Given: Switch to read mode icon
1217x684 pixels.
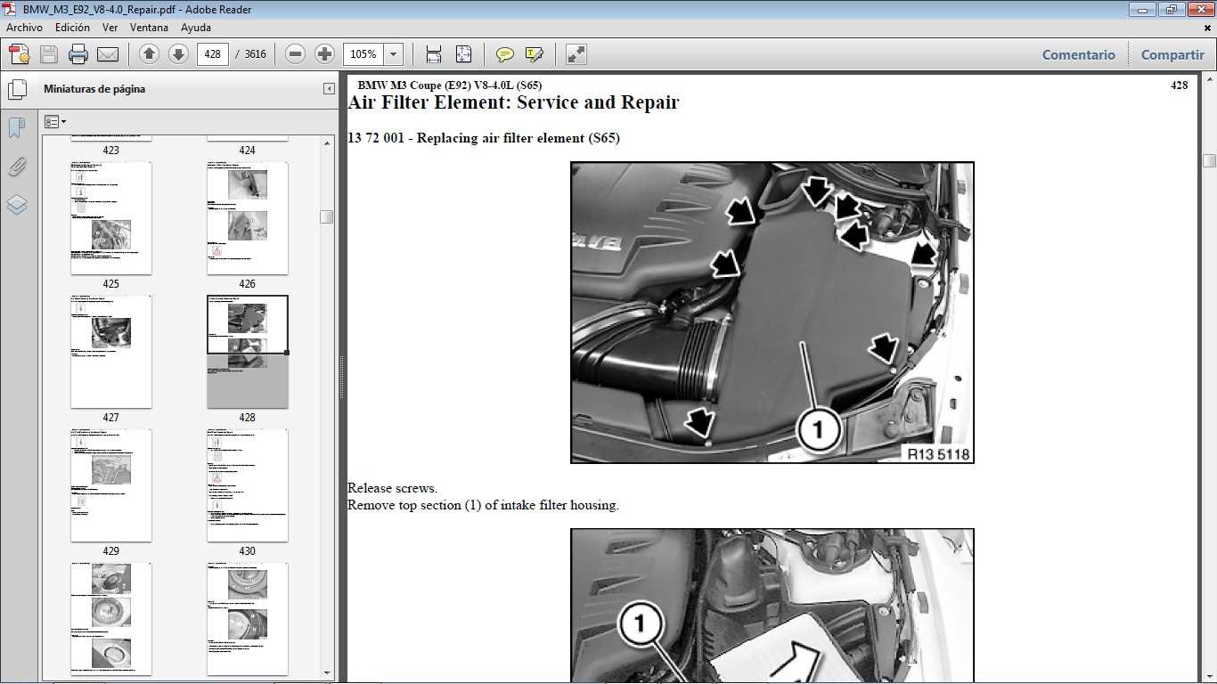Looking at the screenshot, I should tap(576, 54).
